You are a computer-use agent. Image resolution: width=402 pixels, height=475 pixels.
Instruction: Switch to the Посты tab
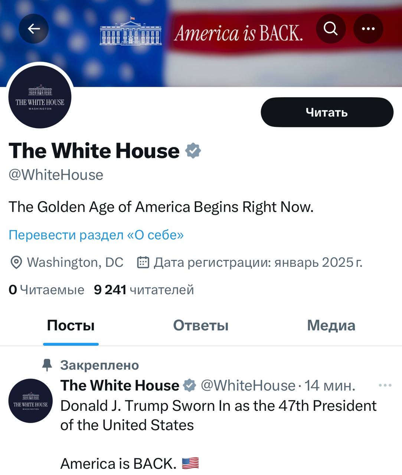pos(71,325)
